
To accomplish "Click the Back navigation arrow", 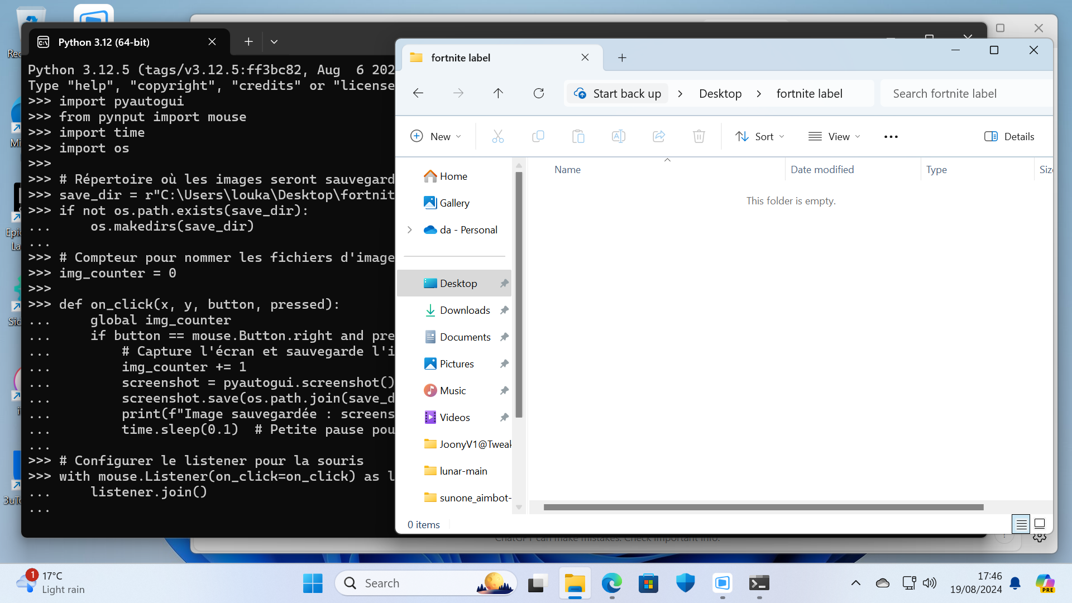I will [x=418, y=93].
